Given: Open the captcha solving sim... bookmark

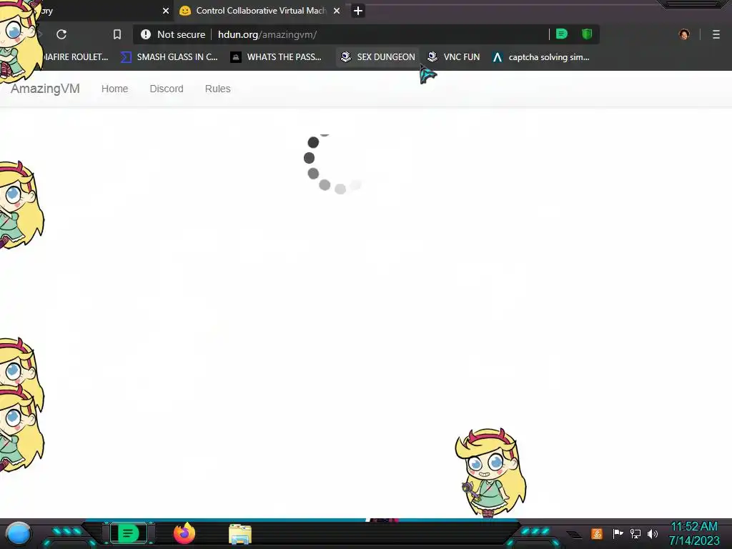Looking at the screenshot, I should point(541,57).
